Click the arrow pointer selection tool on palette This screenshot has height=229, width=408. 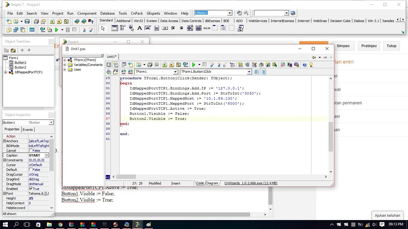[x=103, y=28]
